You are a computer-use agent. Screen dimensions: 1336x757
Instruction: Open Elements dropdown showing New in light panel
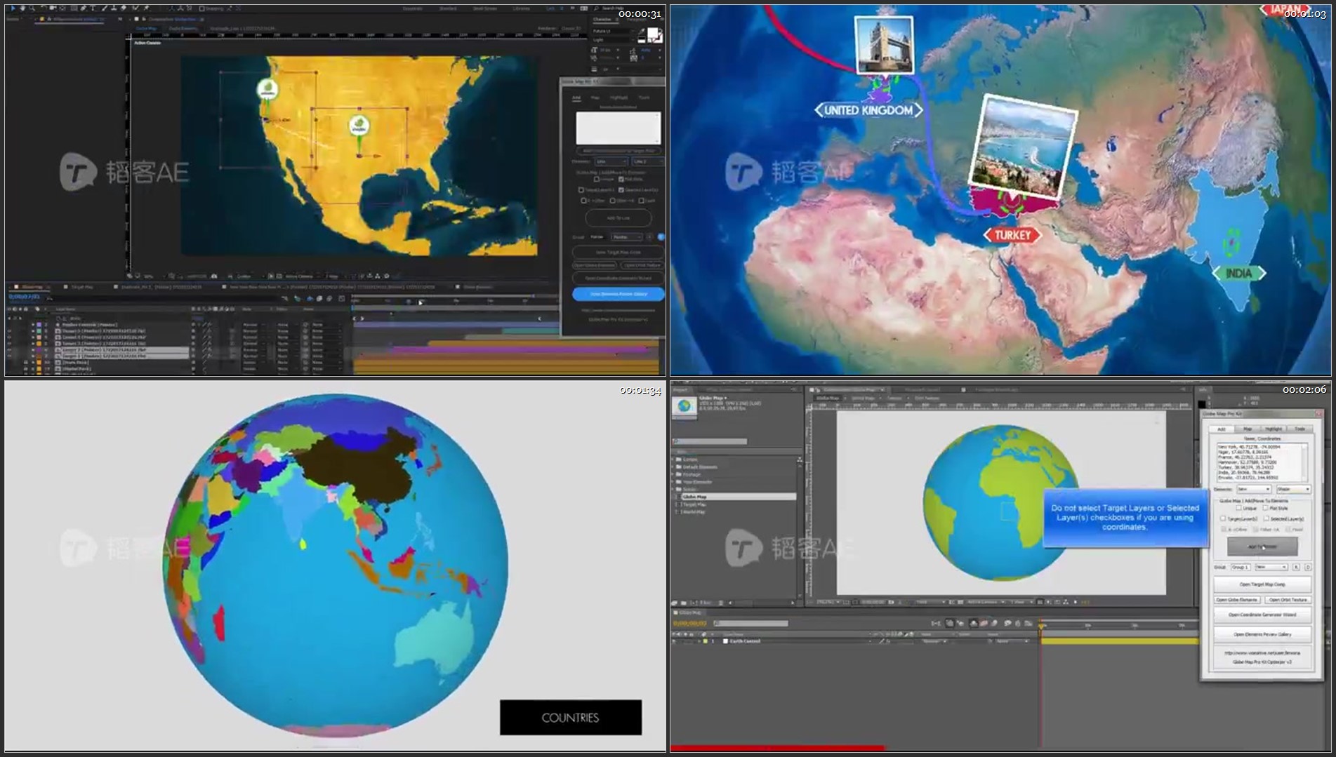tap(1253, 489)
